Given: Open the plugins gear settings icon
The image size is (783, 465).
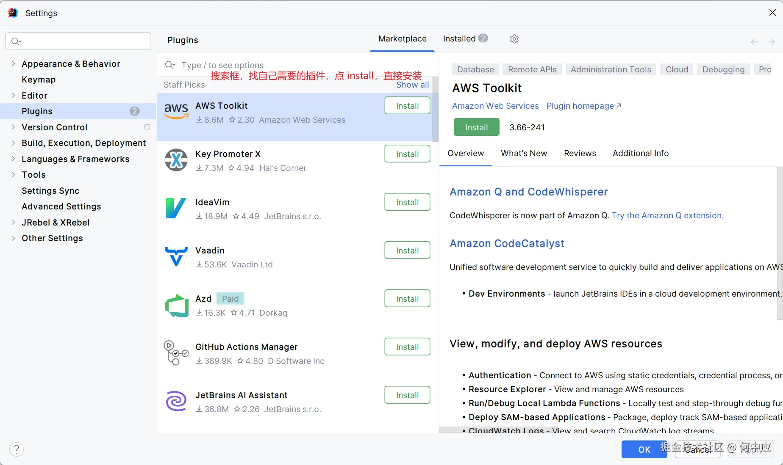Looking at the screenshot, I should pos(514,39).
